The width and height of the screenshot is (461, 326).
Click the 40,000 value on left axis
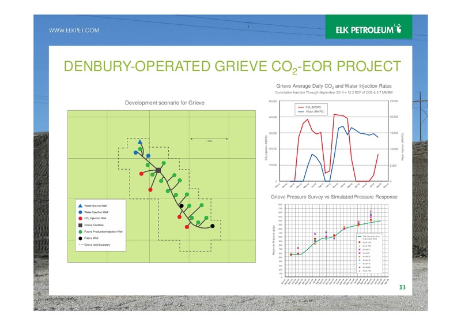(273, 117)
